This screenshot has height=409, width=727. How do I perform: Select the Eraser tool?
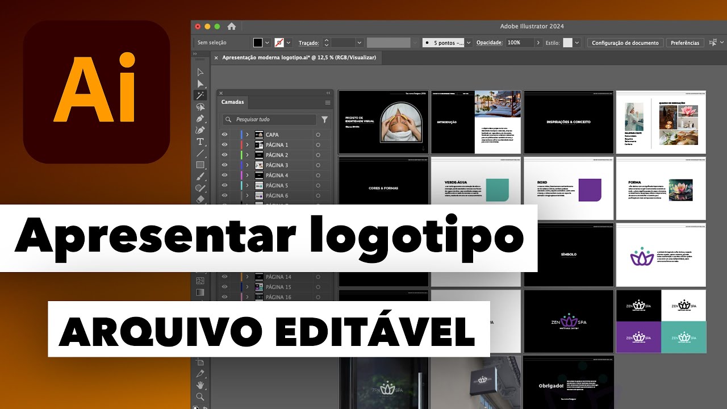point(200,199)
